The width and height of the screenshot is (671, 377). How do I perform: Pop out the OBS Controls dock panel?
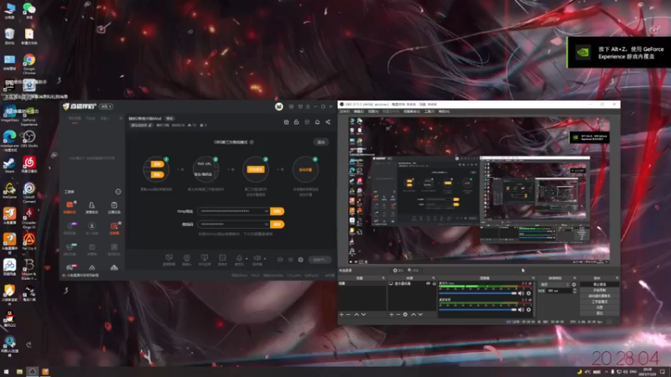[x=616, y=278]
